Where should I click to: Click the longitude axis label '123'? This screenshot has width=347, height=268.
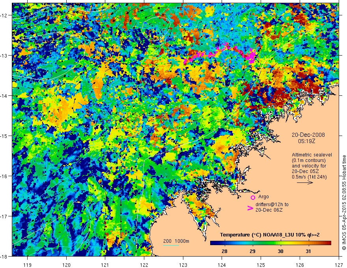tap(183, 265)
